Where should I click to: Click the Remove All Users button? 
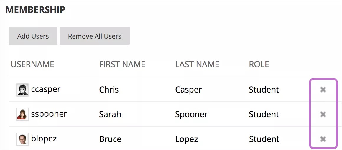coord(94,36)
